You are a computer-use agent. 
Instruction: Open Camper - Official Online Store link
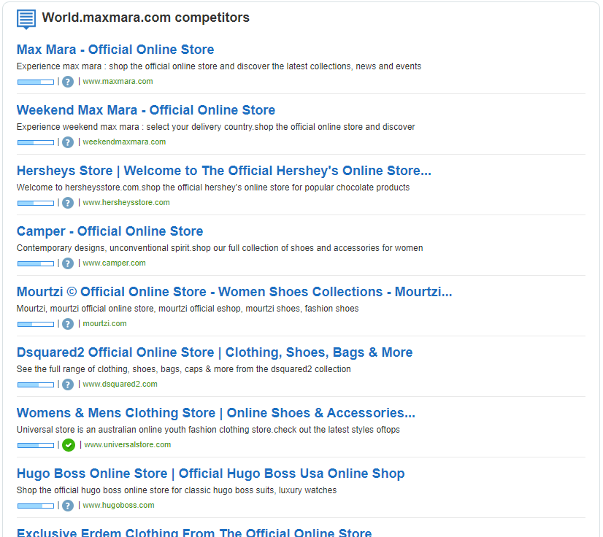pyautogui.click(x=110, y=231)
